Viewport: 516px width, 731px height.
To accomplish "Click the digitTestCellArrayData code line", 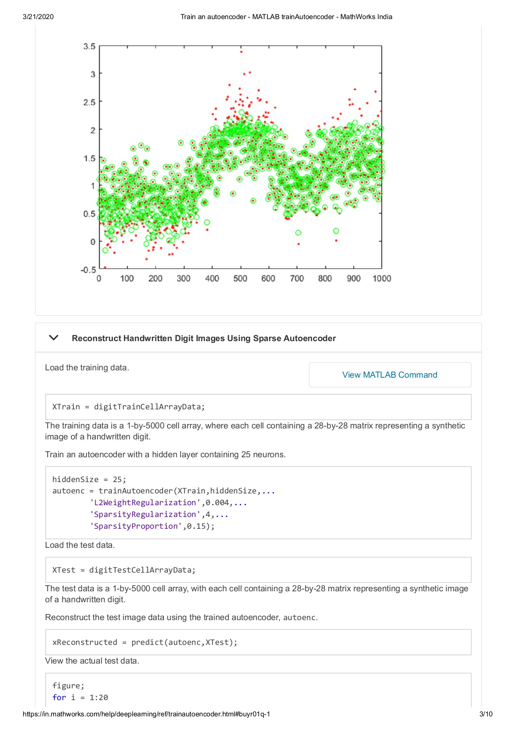I will [x=124, y=570].
